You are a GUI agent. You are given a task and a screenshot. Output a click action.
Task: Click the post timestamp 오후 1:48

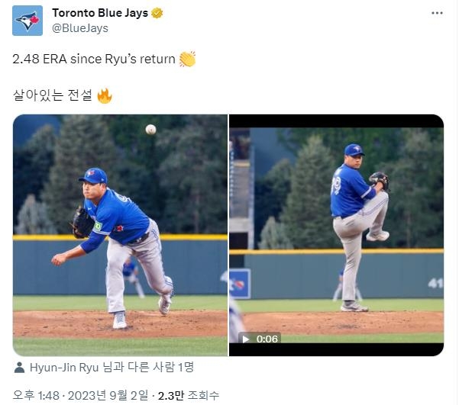(36, 395)
